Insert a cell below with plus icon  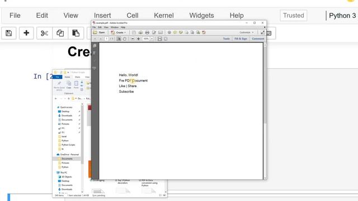26,33
